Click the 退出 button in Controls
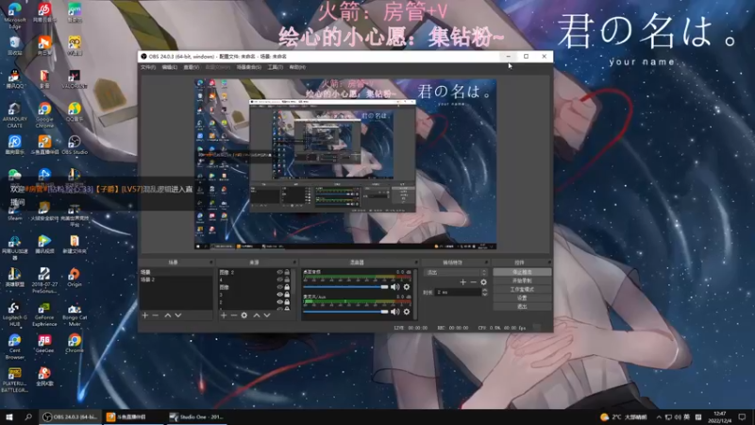The width and height of the screenshot is (755, 425). pyautogui.click(x=522, y=306)
